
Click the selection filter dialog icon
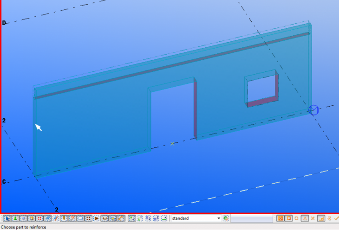(x=226, y=218)
